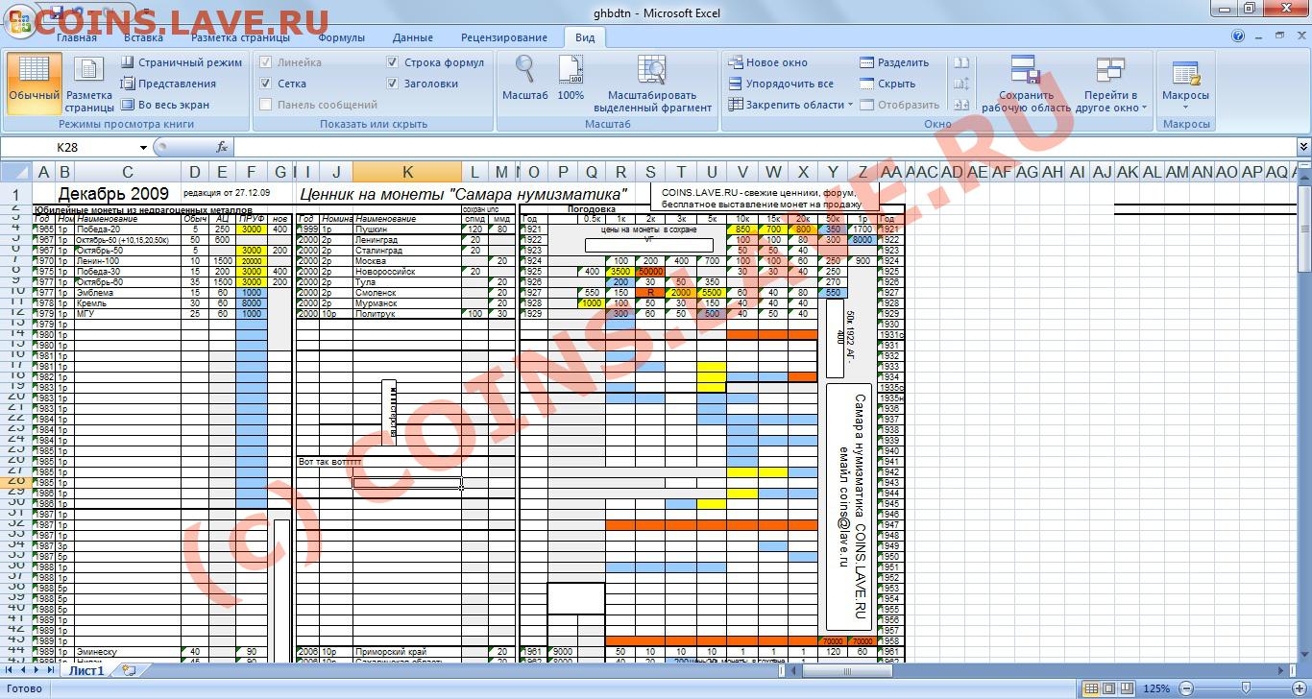Open the Формулы ribbon tab
The image size is (1312, 699).
point(341,37)
